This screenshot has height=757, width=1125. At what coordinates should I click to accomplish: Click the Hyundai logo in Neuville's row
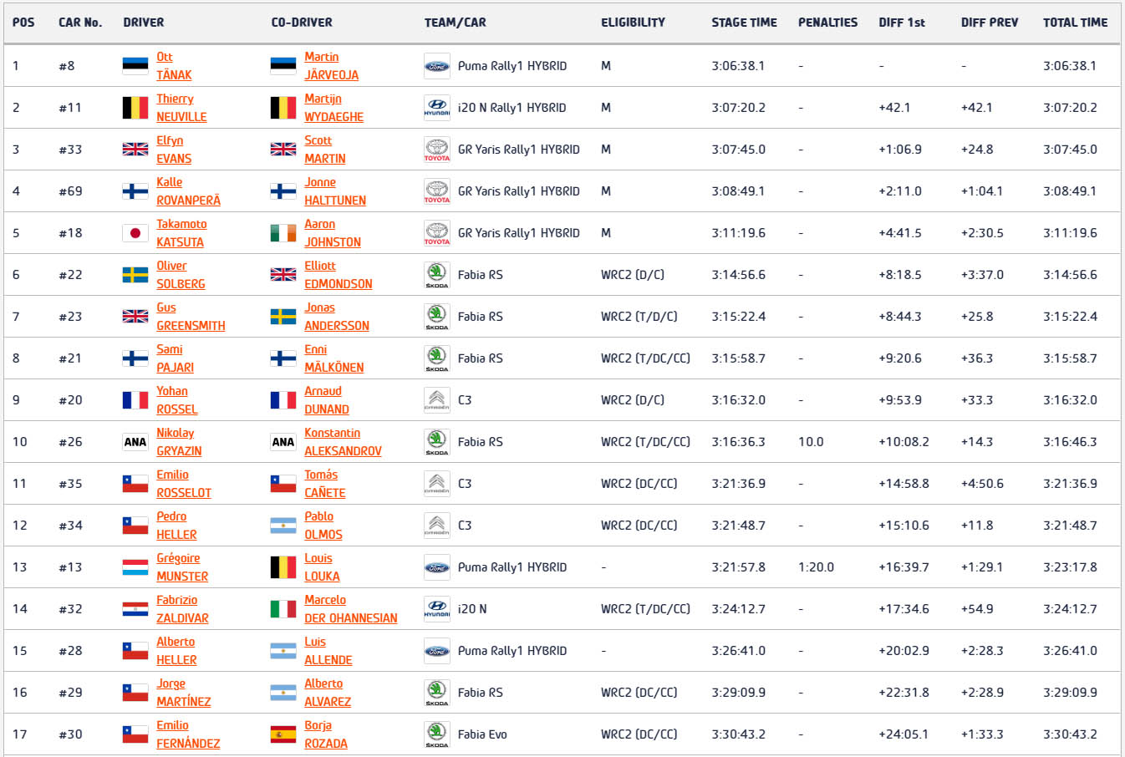[x=436, y=108]
